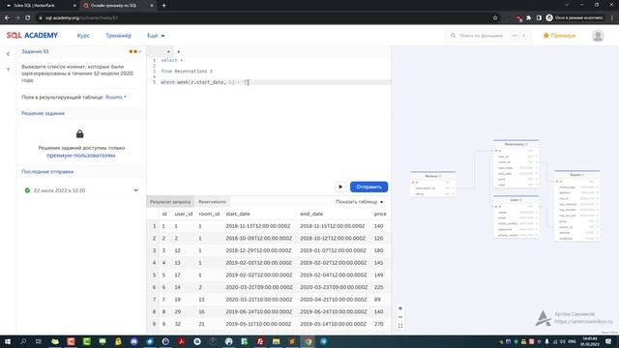
Task: Open the Telegram taskbar icon
Action: click(324, 341)
